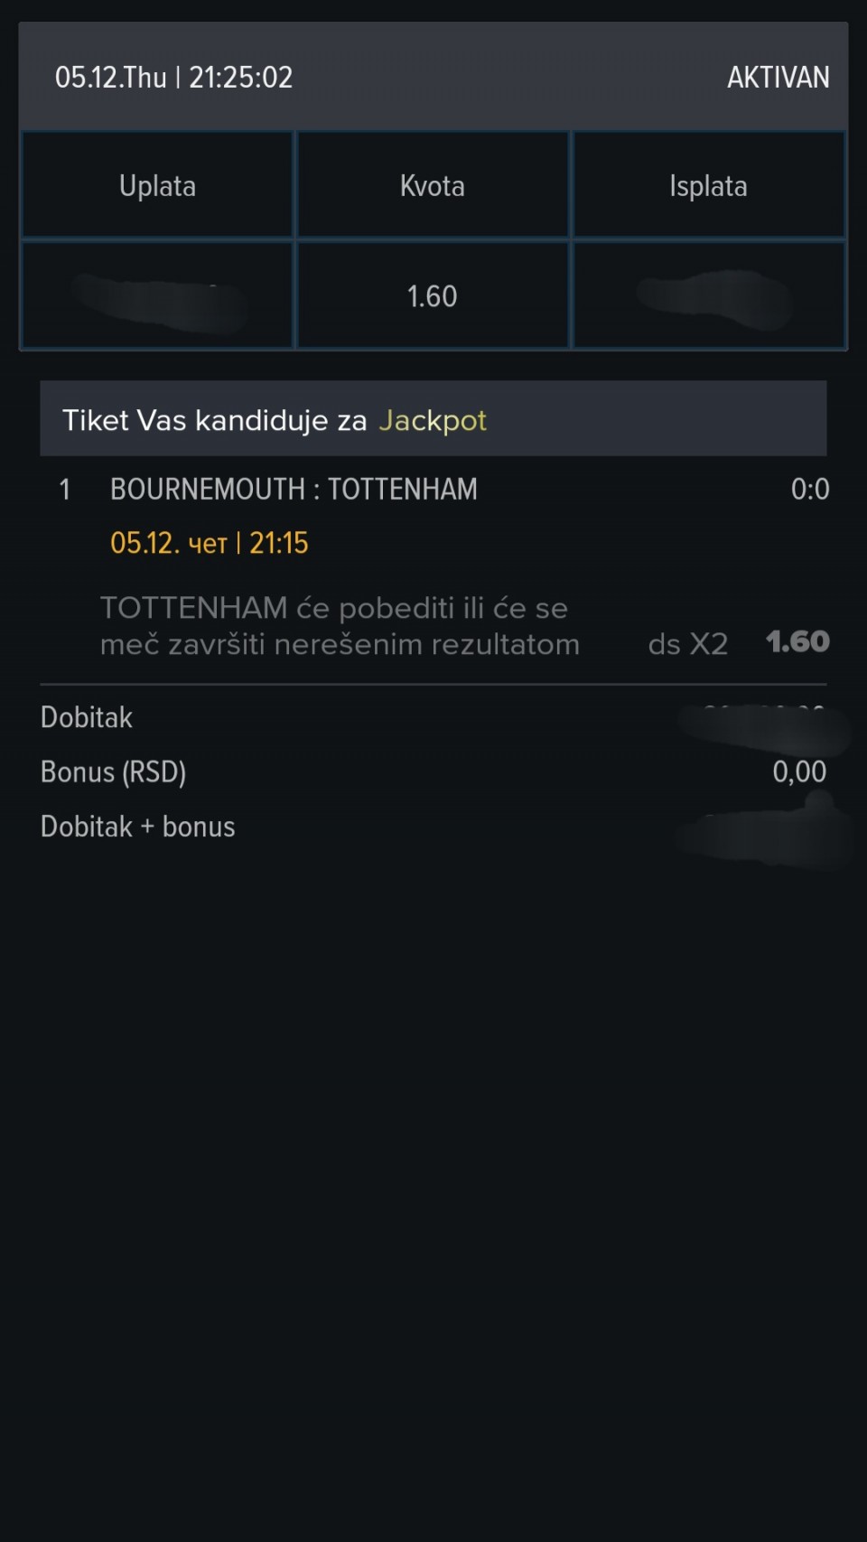Tap the orange match time 05.12. 21:15
Screen dimensions: 867x1542
(209, 543)
